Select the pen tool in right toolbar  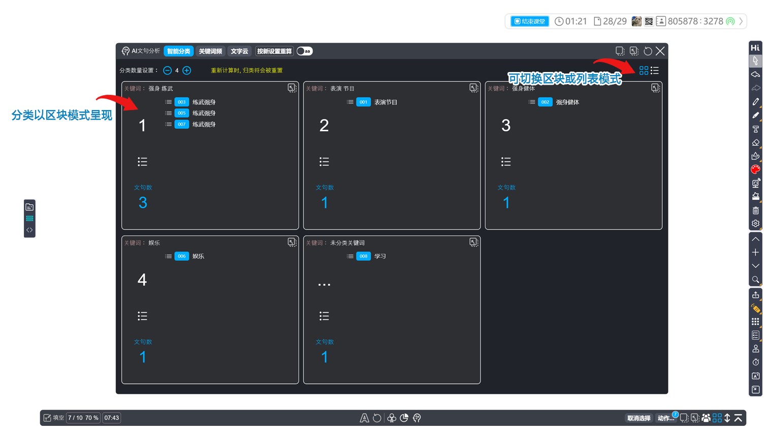(x=755, y=102)
